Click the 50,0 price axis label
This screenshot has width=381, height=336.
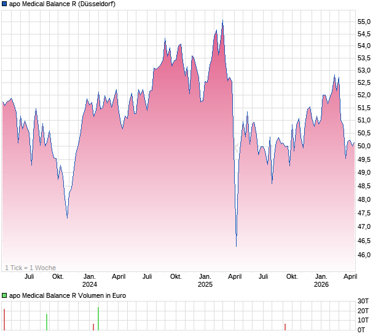pos(364,146)
